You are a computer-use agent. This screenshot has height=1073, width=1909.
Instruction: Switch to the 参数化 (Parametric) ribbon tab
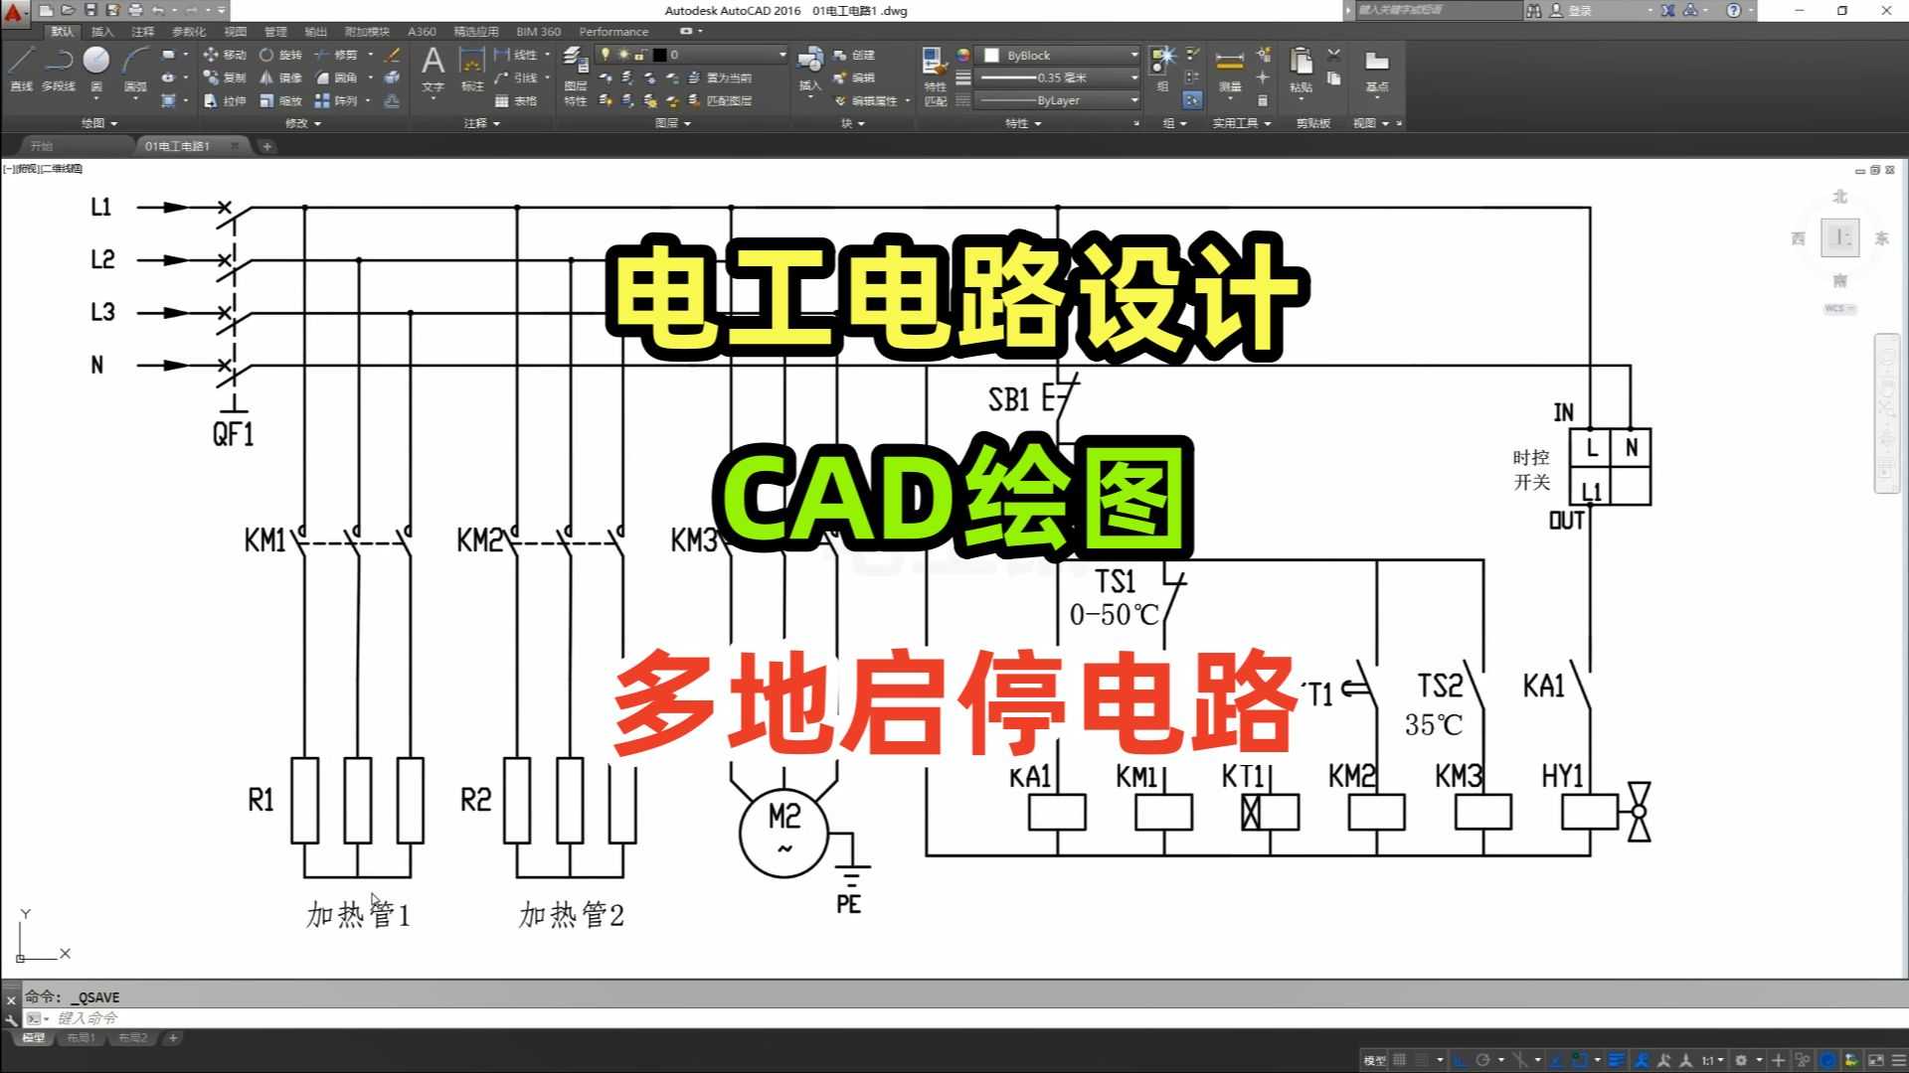[189, 32]
